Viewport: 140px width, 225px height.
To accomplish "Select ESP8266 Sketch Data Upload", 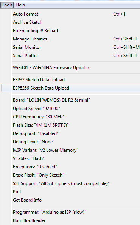I will click(70, 88).
